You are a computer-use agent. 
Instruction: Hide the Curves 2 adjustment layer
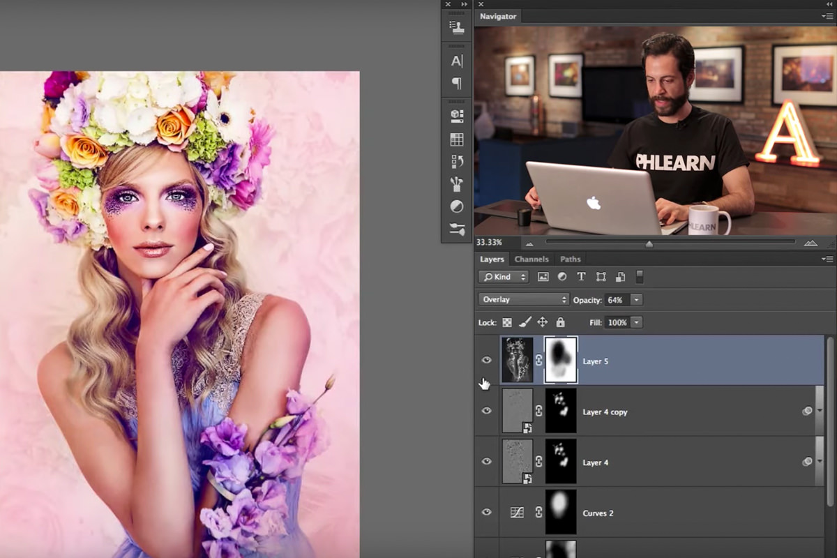[487, 512]
